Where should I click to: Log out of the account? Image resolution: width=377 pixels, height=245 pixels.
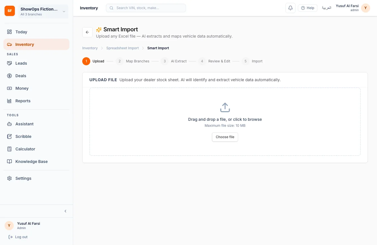[x=18, y=237]
